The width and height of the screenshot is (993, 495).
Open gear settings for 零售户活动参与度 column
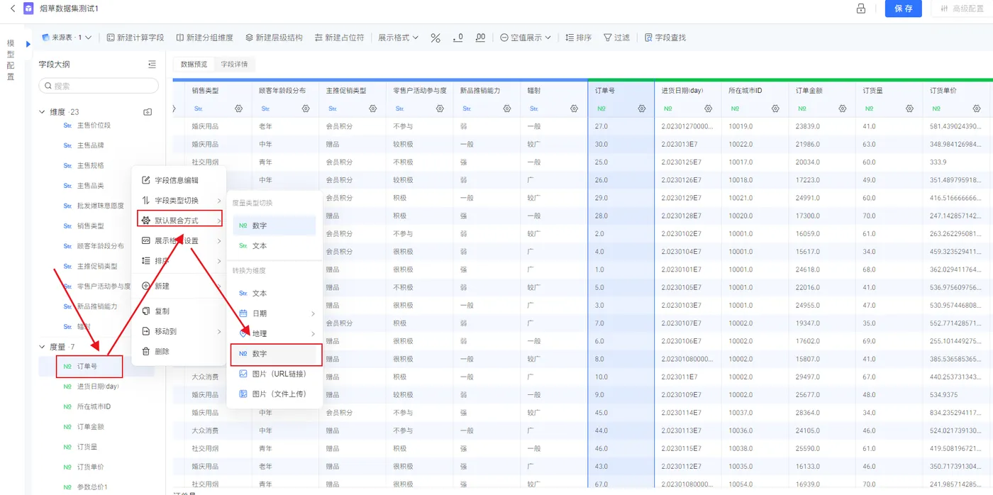pos(440,109)
